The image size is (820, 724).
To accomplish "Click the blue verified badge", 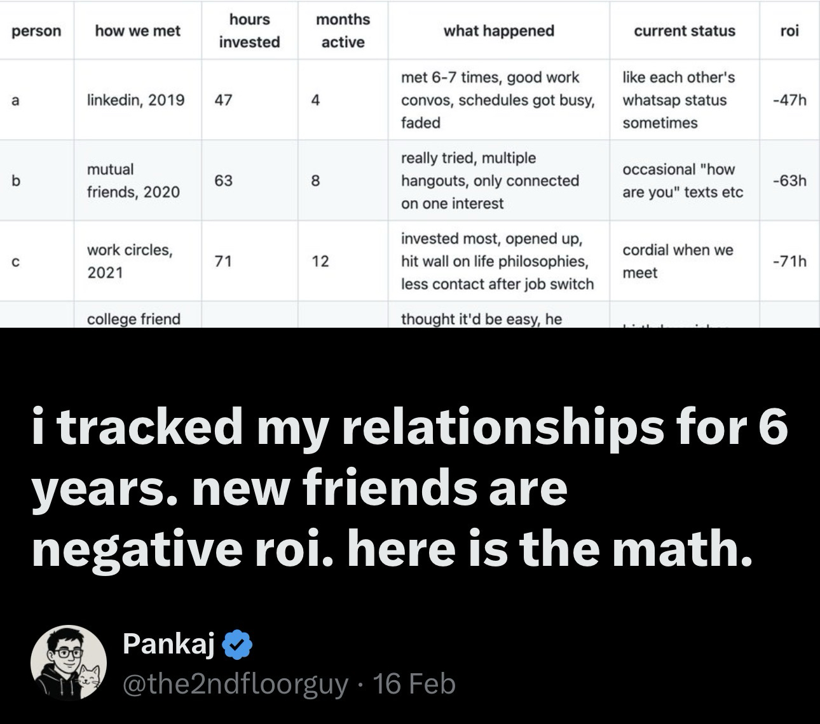I will pyautogui.click(x=238, y=645).
